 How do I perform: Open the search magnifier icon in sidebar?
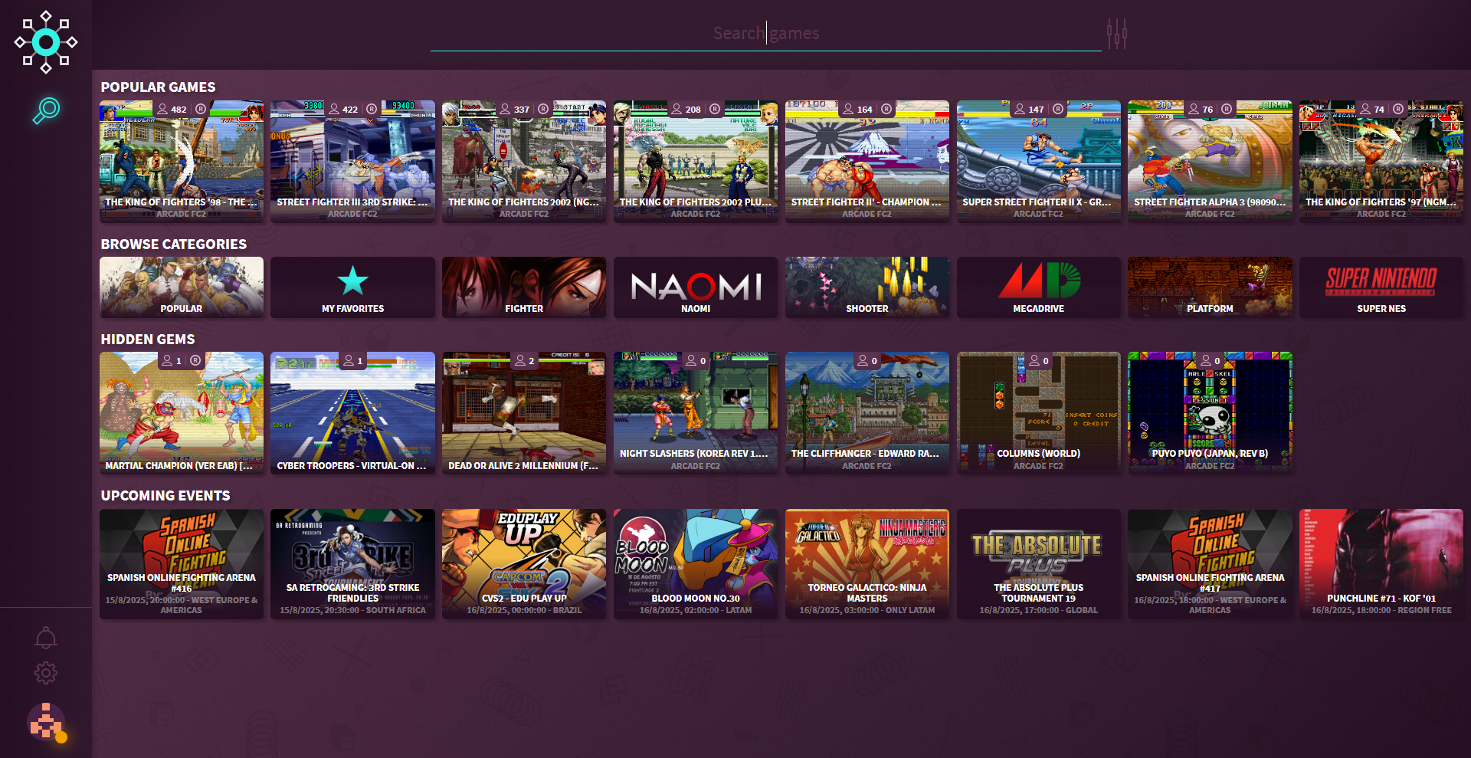46,110
